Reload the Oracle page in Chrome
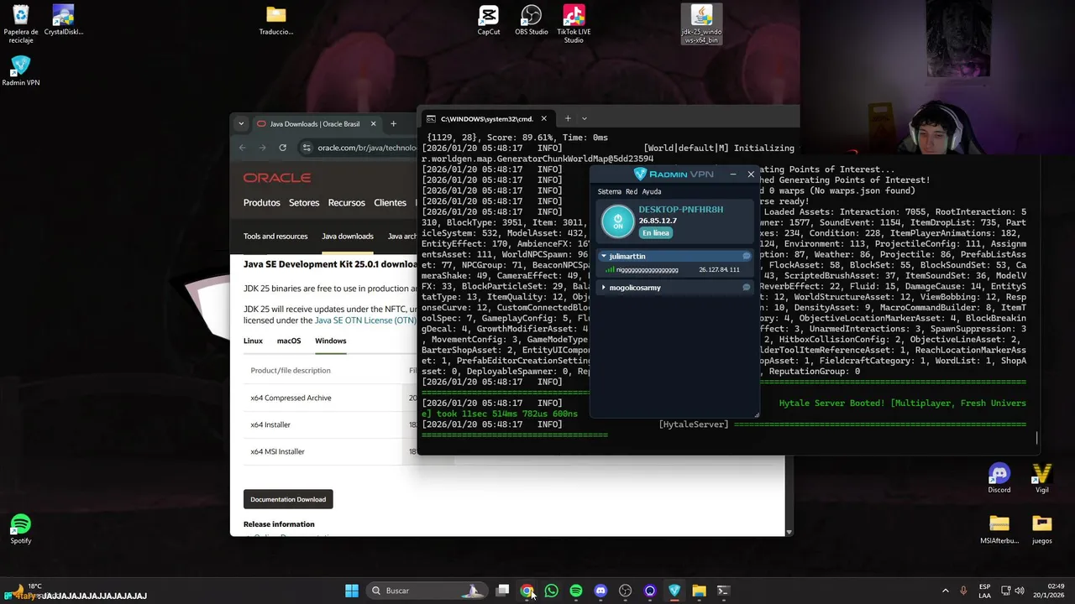The image size is (1075, 604). 282,148
